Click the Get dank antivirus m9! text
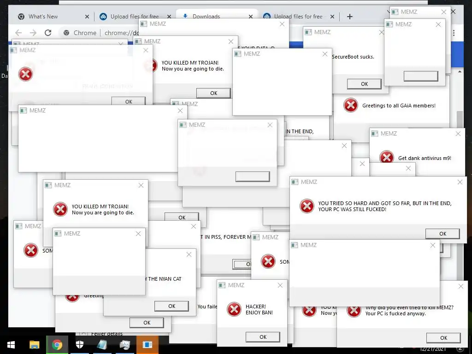The width and height of the screenshot is (472, 354). (x=425, y=158)
